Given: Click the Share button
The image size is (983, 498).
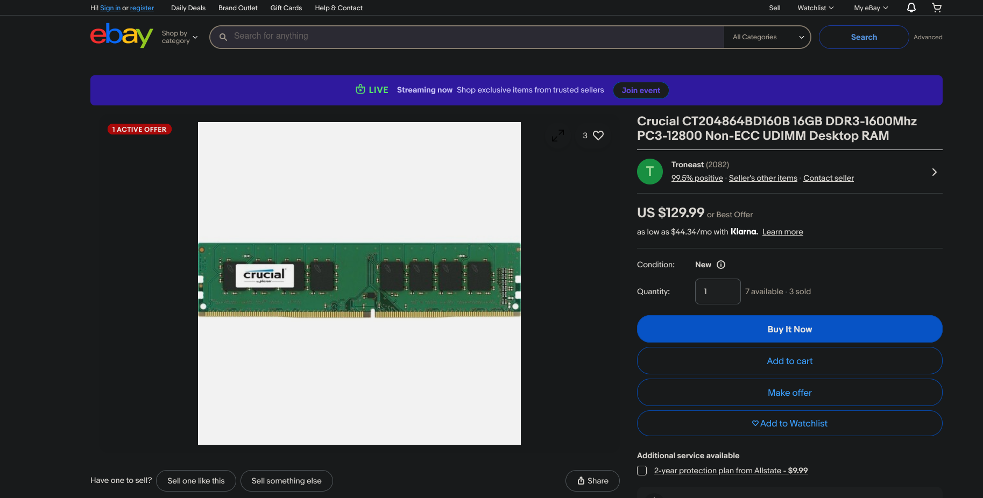Looking at the screenshot, I should point(592,481).
